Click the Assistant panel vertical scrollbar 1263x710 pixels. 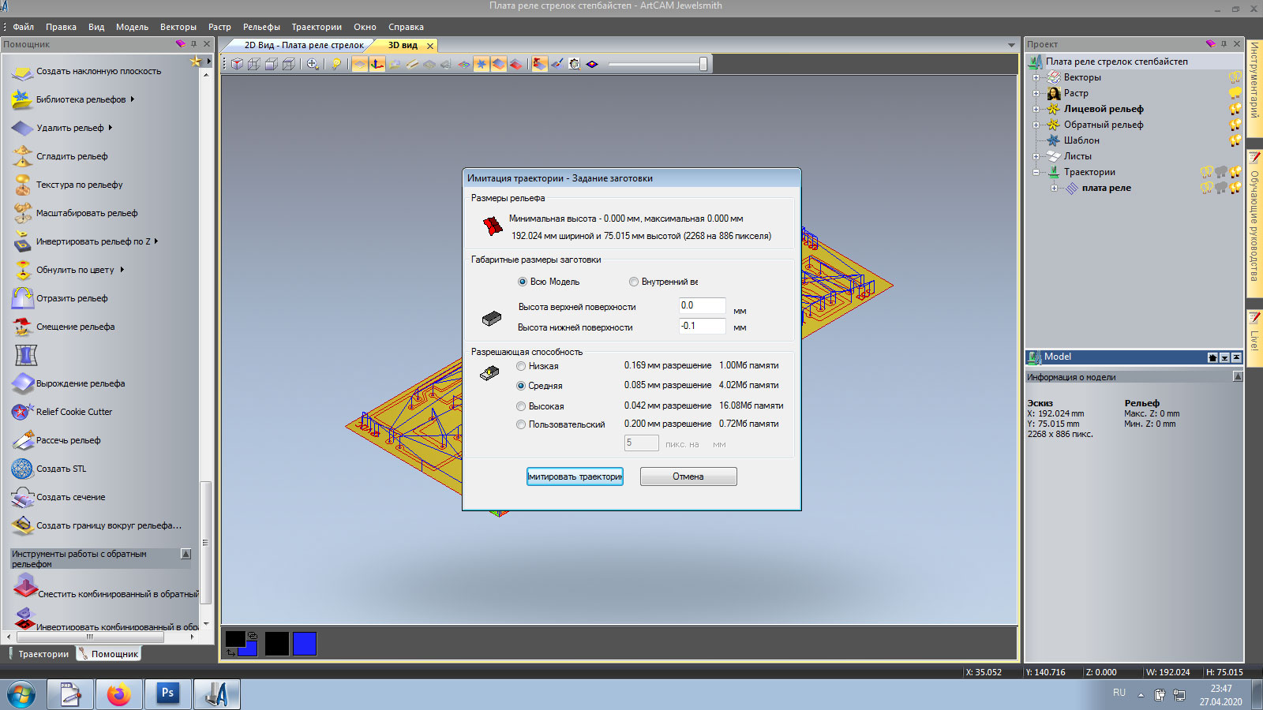[x=206, y=543]
